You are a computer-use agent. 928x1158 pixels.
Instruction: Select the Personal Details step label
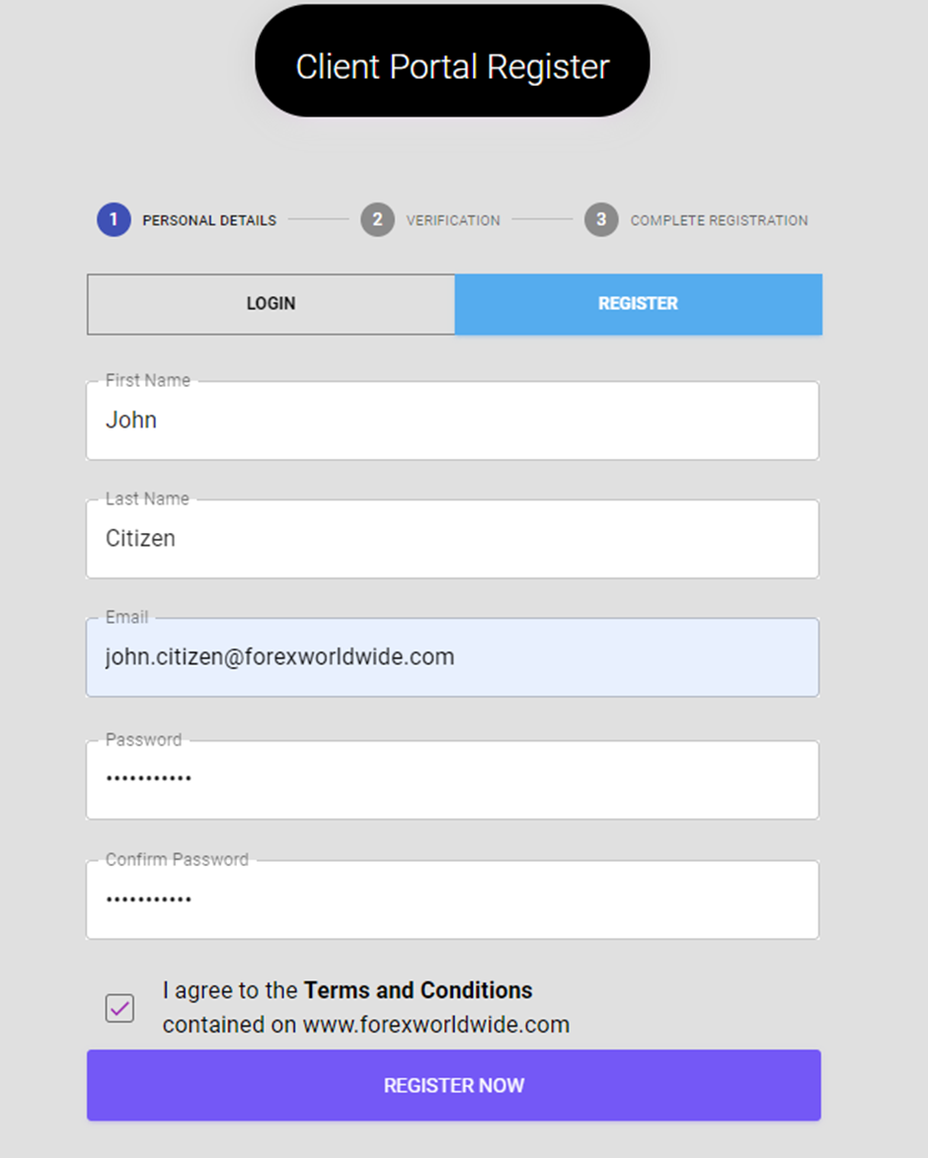(209, 220)
